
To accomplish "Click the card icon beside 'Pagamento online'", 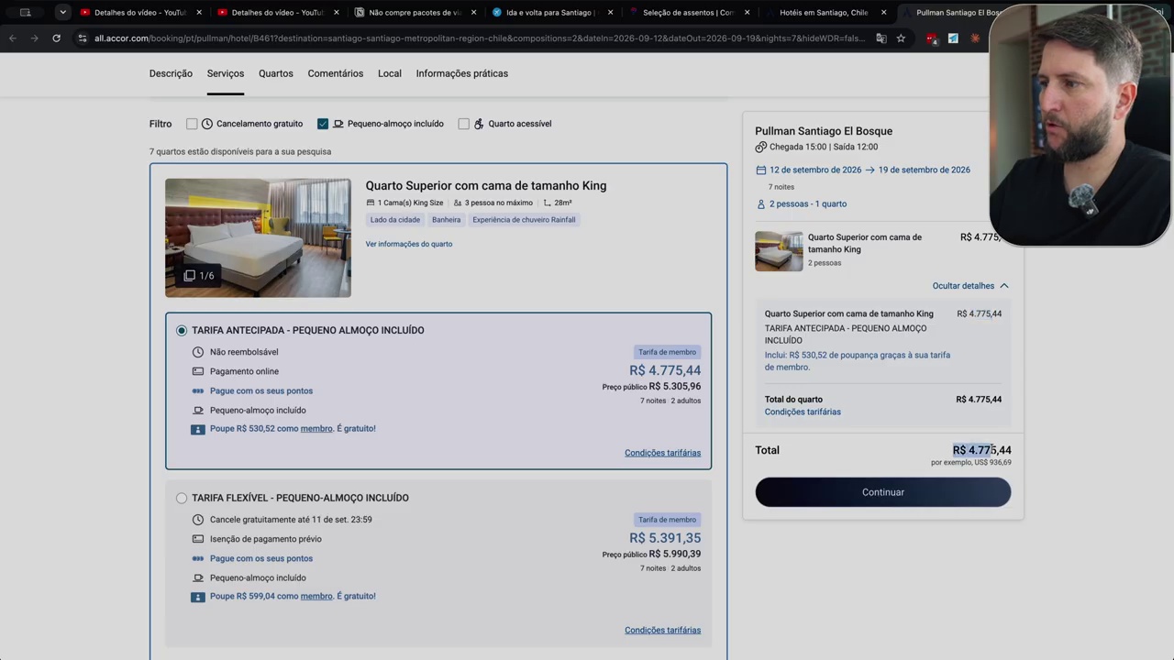I will [x=198, y=371].
